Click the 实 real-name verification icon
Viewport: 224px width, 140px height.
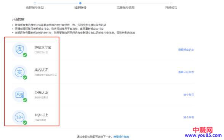(19, 72)
